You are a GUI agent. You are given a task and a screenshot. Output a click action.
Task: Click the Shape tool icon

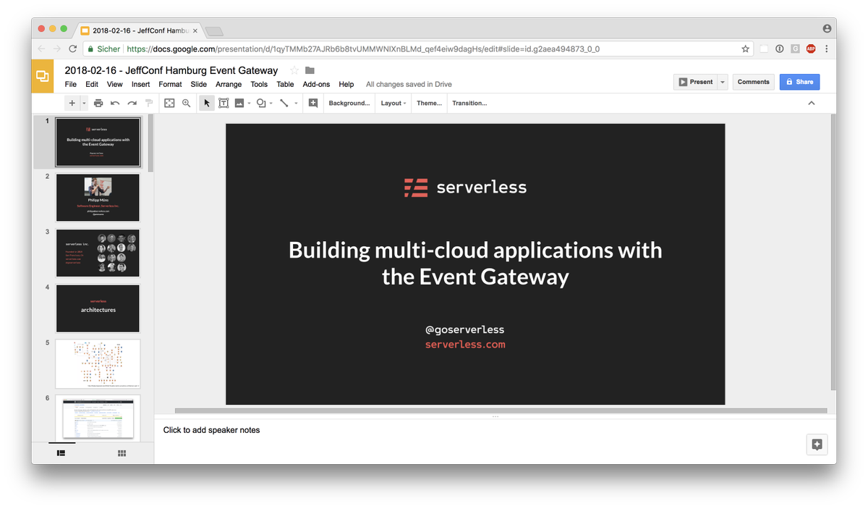261,104
